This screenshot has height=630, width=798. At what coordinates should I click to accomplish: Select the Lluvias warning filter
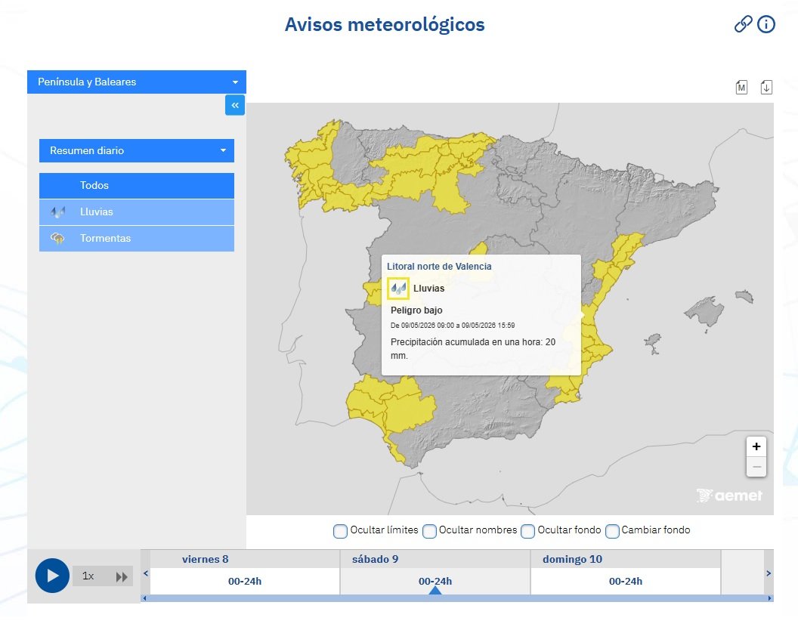[x=136, y=212]
